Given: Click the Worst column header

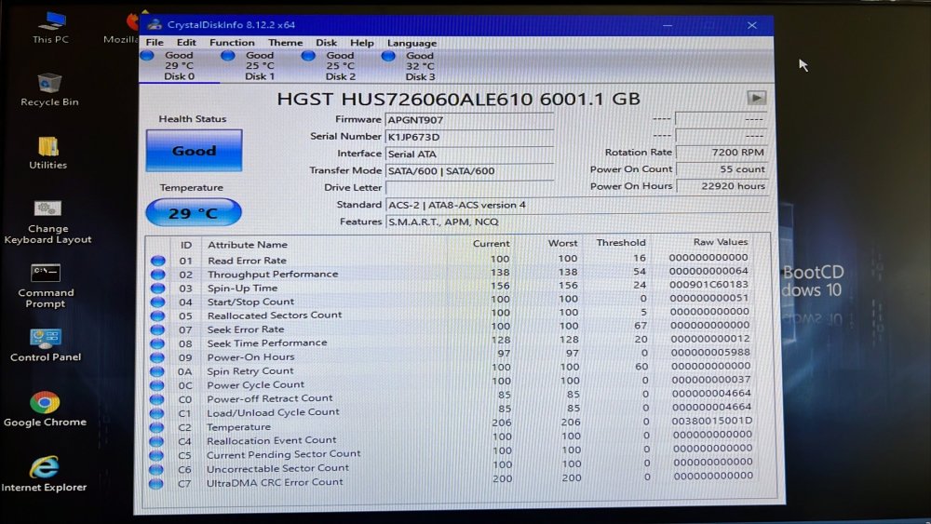Looking at the screenshot, I should [562, 243].
